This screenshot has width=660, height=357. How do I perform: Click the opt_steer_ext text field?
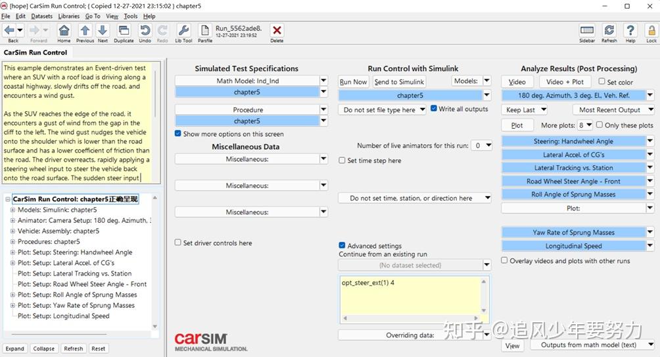pyautogui.click(x=411, y=296)
